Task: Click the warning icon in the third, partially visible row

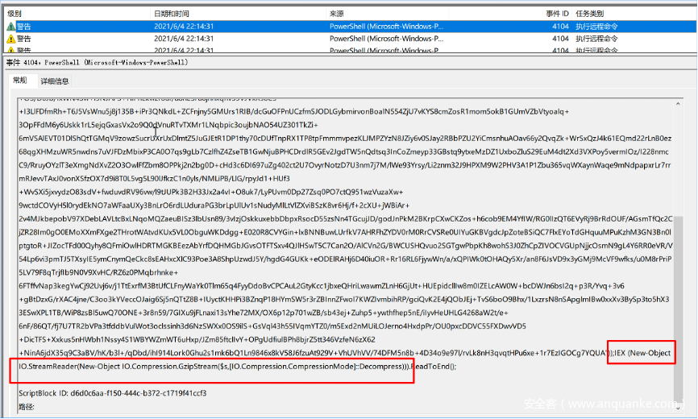Action: tap(10, 49)
